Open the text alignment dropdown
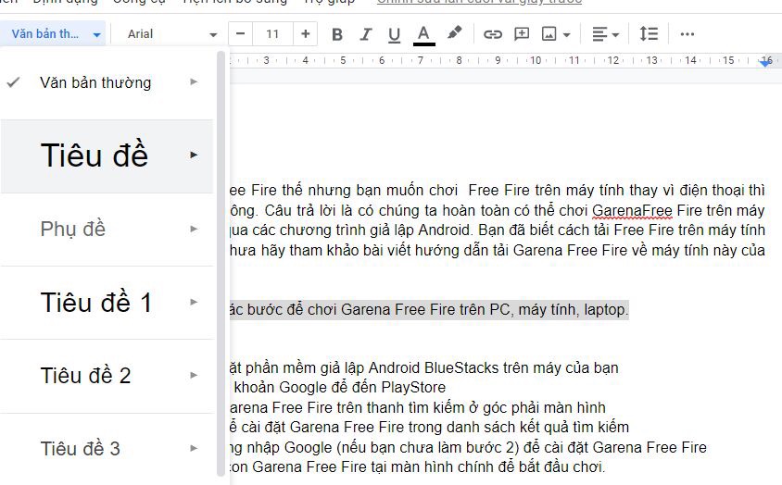The image size is (782, 485). click(x=605, y=34)
